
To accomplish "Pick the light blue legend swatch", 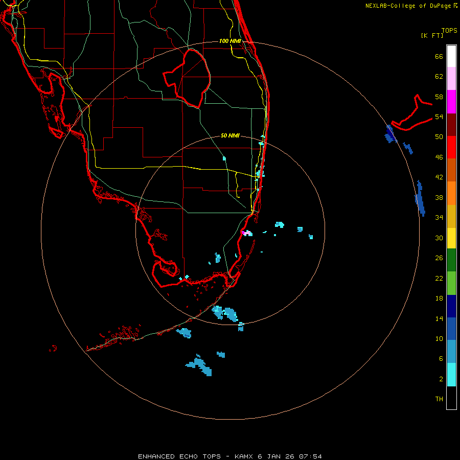I will tap(451, 351).
